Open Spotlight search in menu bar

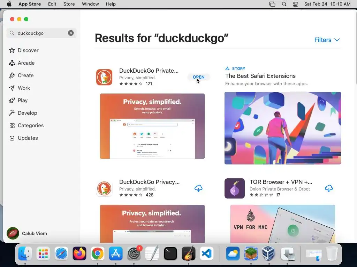[x=284, y=4]
